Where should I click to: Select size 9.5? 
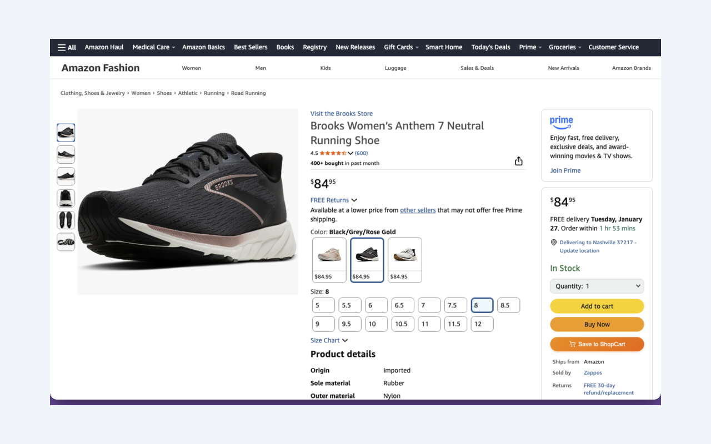[349, 324]
